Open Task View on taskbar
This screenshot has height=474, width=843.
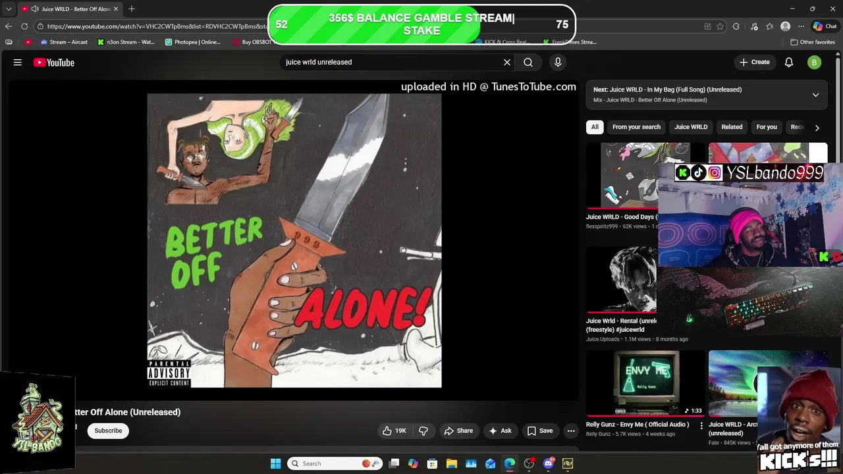pos(394,463)
